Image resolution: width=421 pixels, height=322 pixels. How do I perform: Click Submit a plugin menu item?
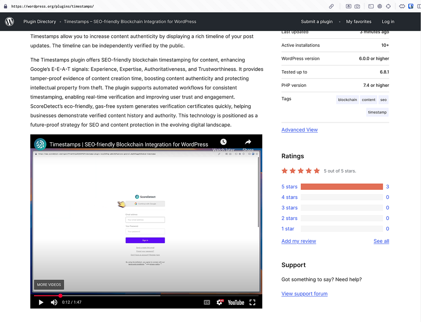pos(317,21)
